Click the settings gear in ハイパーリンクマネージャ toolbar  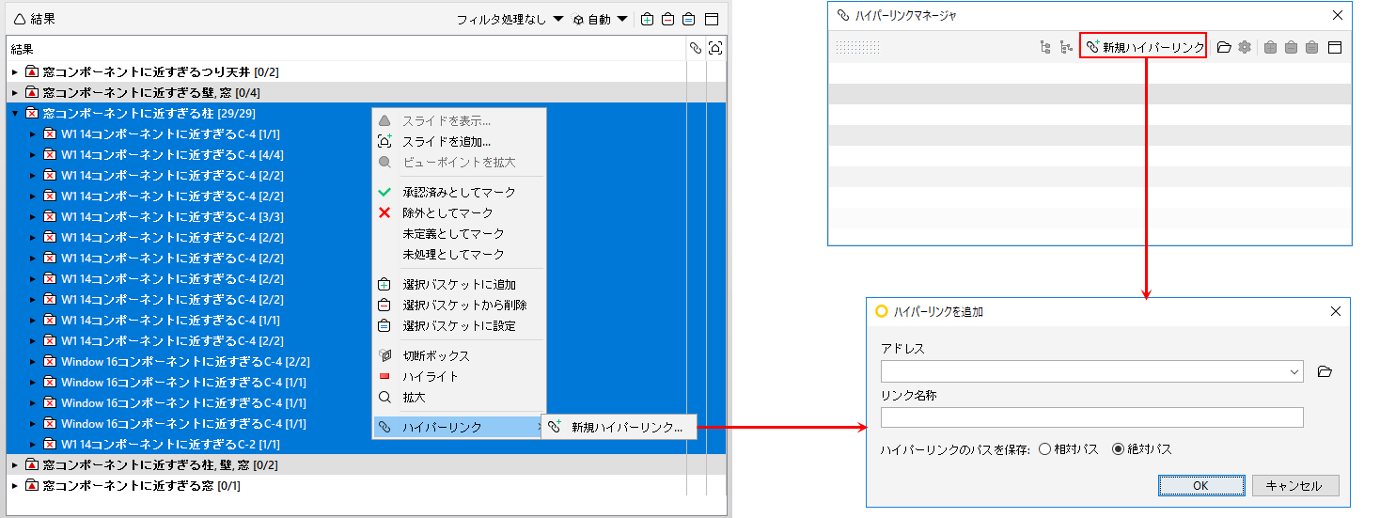click(x=1245, y=47)
